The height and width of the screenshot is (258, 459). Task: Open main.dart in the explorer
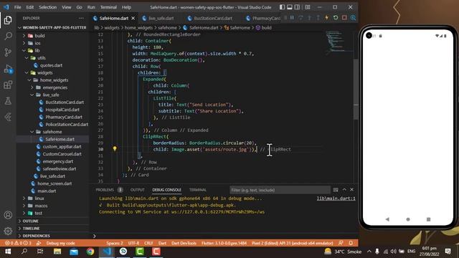(x=46, y=191)
